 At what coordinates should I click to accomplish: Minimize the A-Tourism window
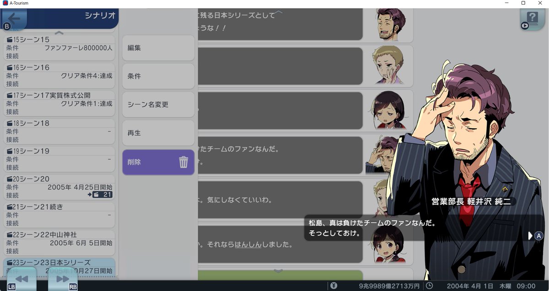[x=507, y=3]
